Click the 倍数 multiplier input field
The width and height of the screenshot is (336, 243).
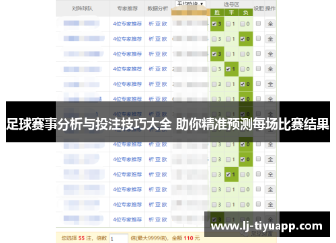coord(119,238)
